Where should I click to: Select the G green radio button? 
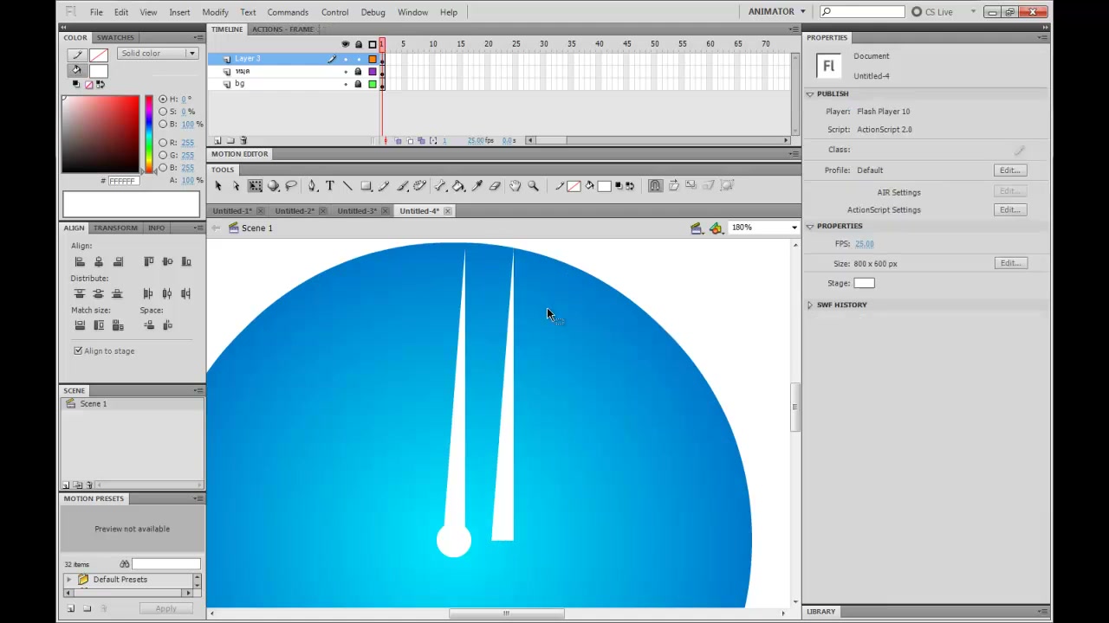click(x=162, y=155)
